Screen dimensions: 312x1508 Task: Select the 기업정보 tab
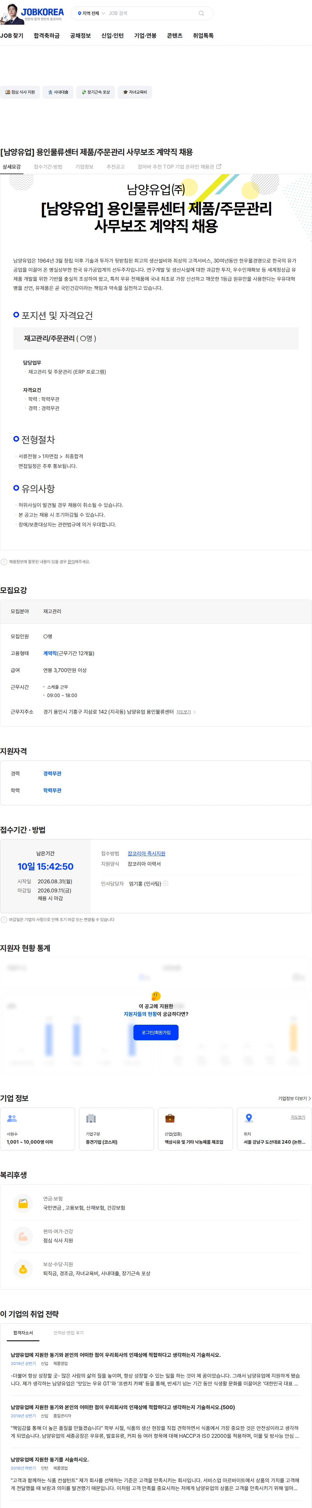[84, 167]
